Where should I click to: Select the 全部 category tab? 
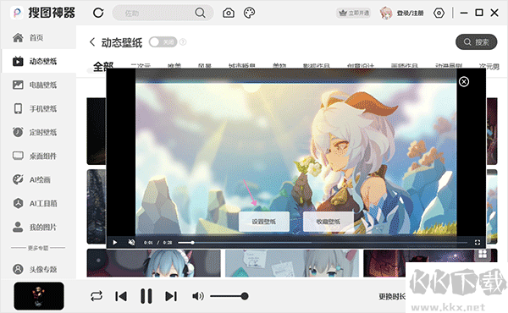103,66
